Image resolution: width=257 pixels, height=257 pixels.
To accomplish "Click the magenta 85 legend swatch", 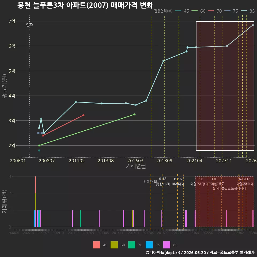I will pyautogui.click(x=167, y=245).
